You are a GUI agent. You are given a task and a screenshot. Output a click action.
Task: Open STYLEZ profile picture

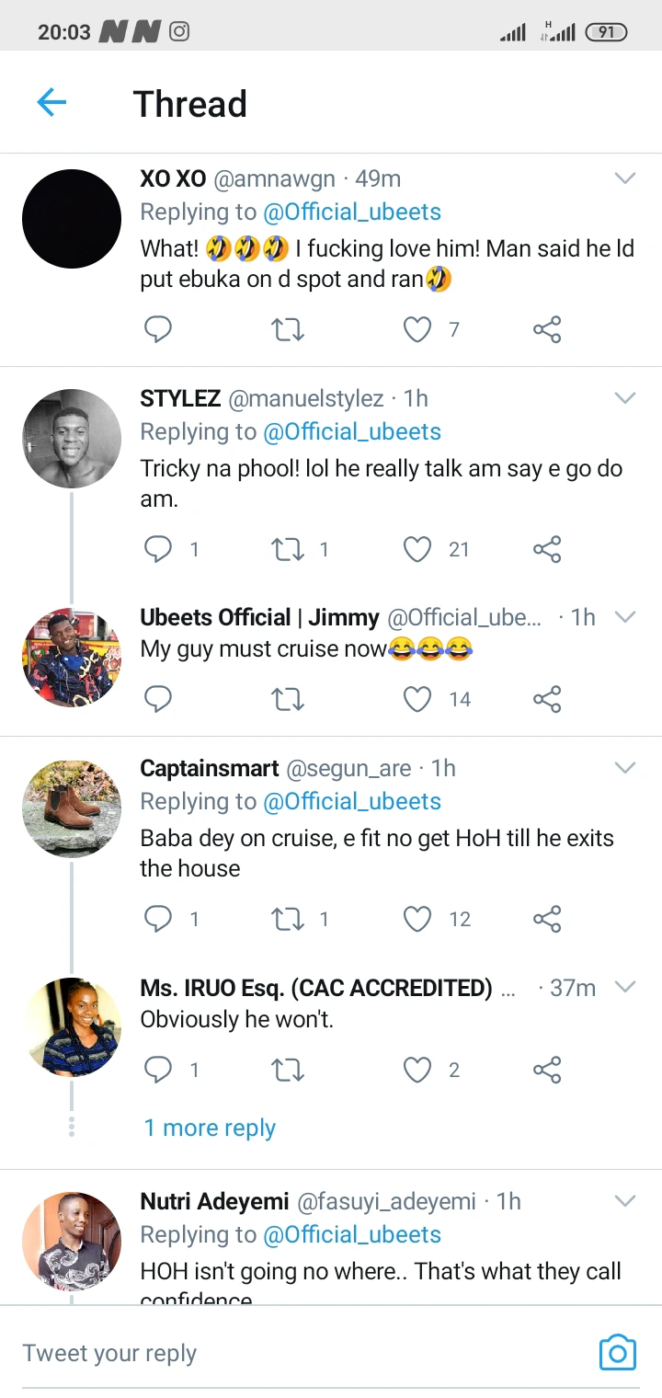[72, 439]
